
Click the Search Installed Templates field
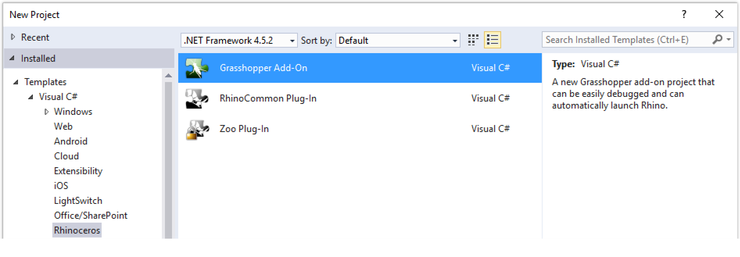(625, 39)
